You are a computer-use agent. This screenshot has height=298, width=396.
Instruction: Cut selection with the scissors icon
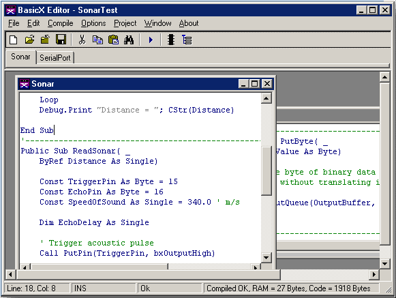tap(82, 40)
